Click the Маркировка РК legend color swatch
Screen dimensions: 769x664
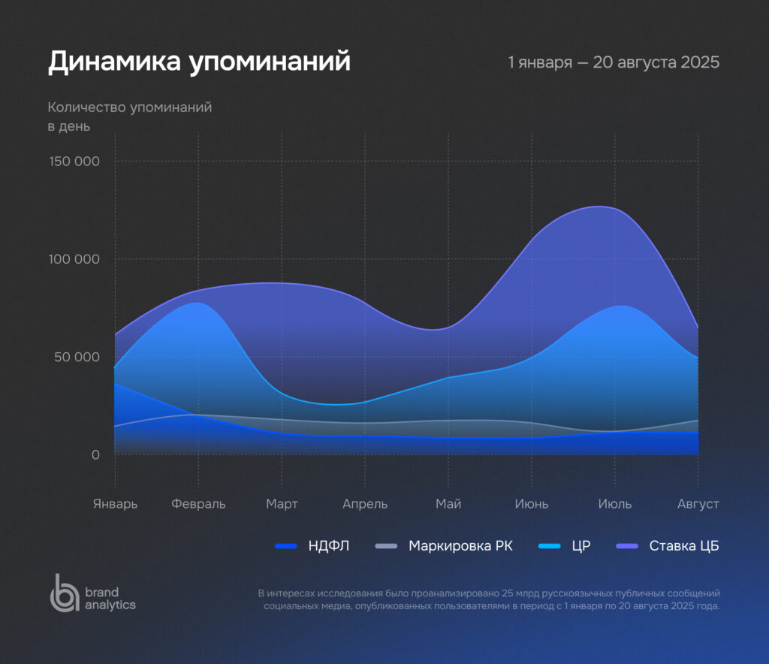tap(386, 546)
